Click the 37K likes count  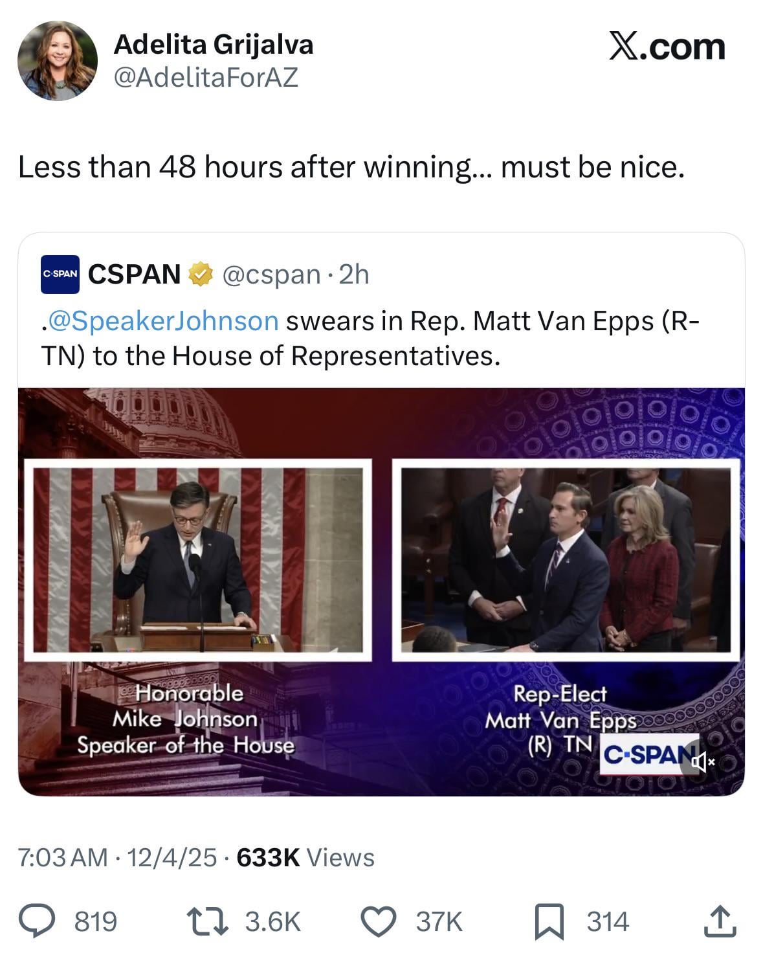tap(439, 922)
